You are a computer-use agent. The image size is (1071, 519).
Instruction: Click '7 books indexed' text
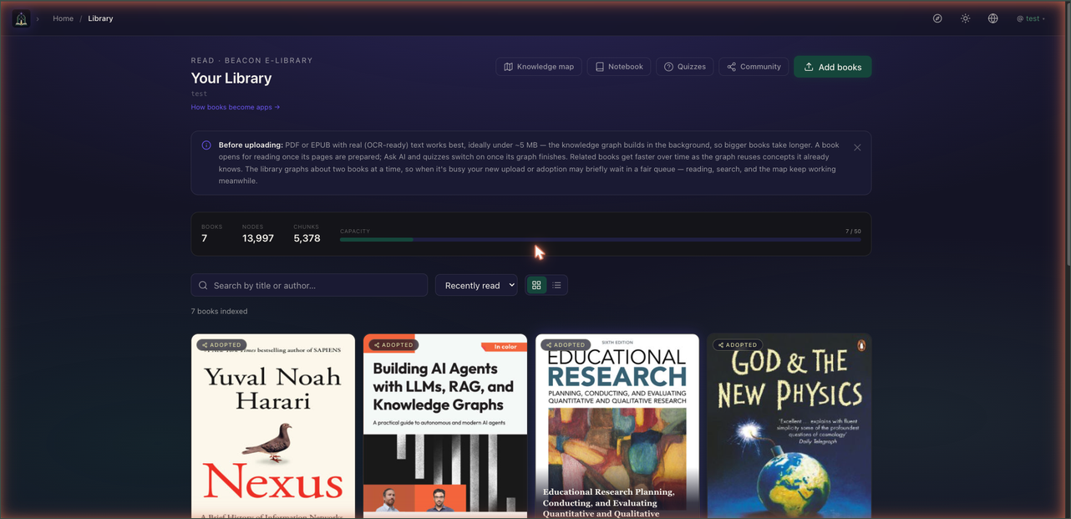click(x=219, y=311)
